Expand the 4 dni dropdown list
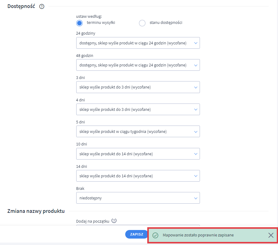This screenshot has height=245, width=278. pyautogui.click(x=138, y=109)
